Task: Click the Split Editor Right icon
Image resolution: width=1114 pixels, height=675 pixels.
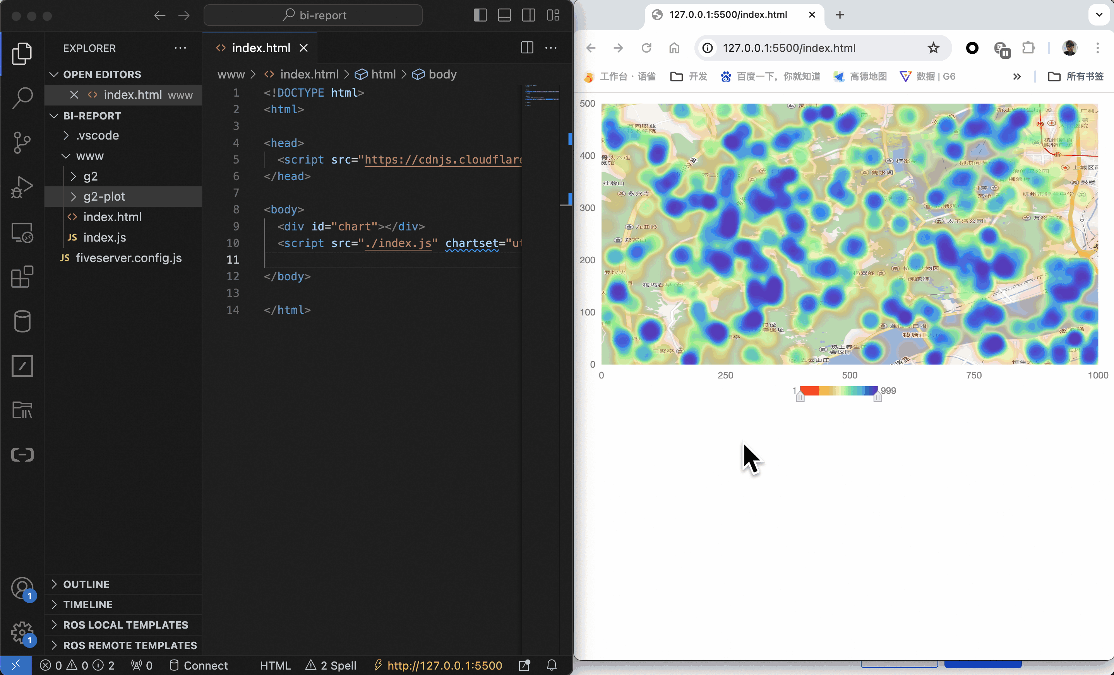Action: [x=527, y=48]
